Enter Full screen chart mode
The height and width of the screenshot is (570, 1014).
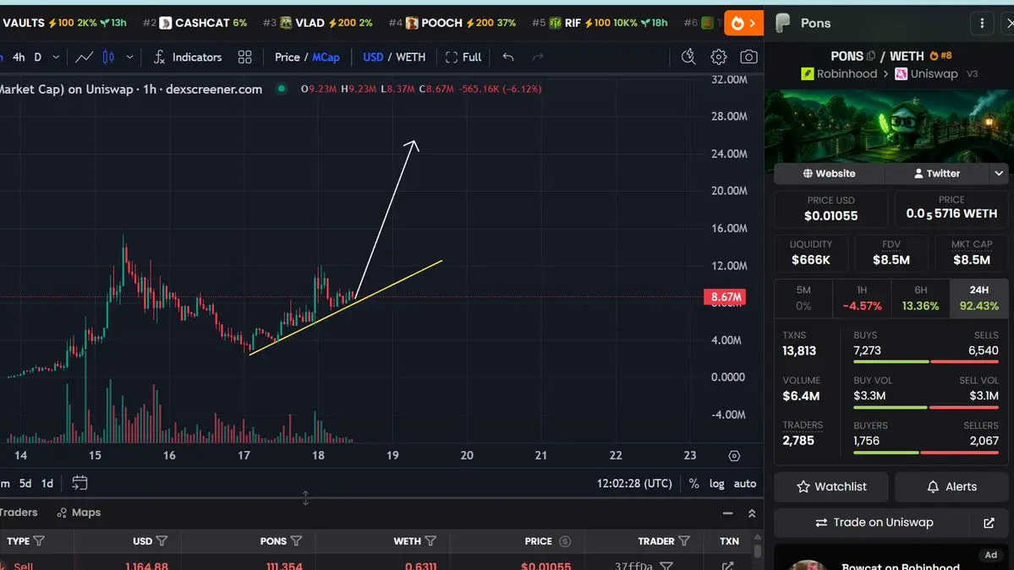tap(463, 57)
